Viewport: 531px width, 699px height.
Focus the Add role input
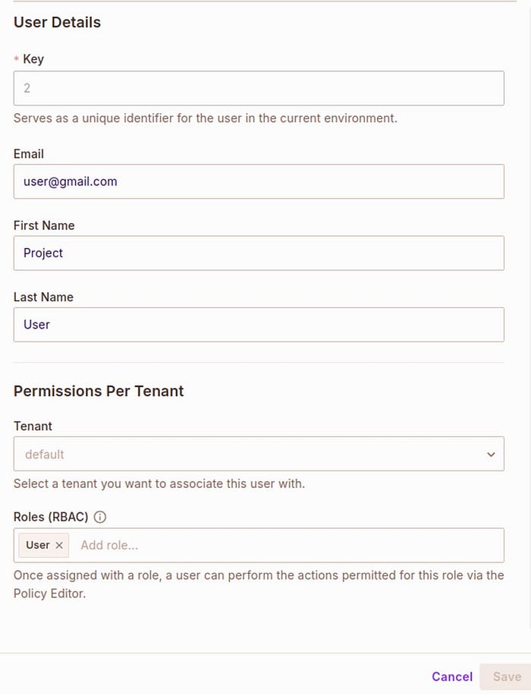pyautogui.click(x=288, y=545)
